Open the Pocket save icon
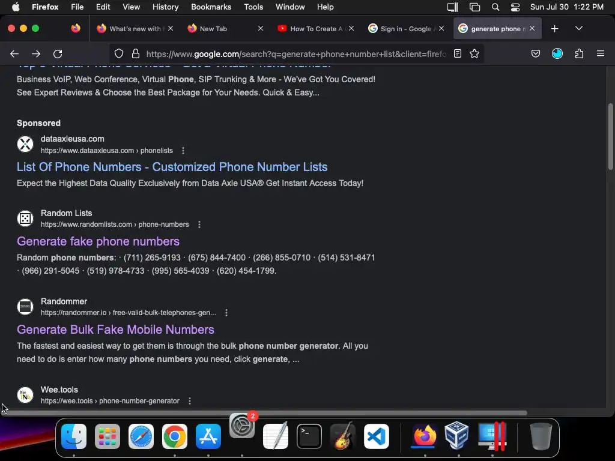Viewport: 615px width, 461px height. [x=535, y=53]
